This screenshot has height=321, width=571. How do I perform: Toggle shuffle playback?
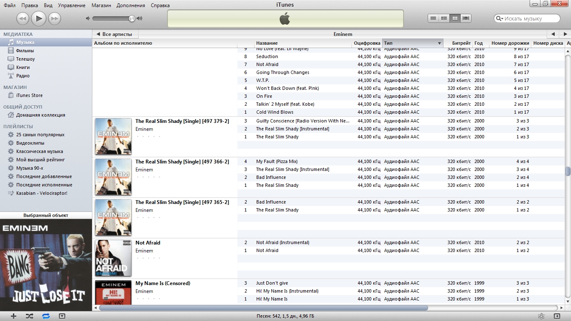tap(29, 316)
